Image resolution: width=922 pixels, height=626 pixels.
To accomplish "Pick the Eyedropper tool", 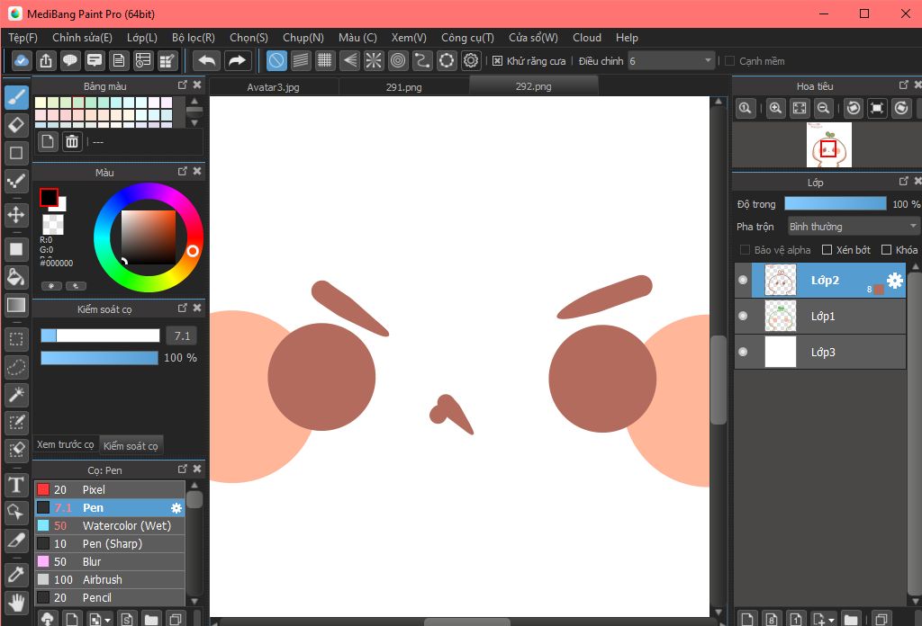I will click(x=16, y=575).
